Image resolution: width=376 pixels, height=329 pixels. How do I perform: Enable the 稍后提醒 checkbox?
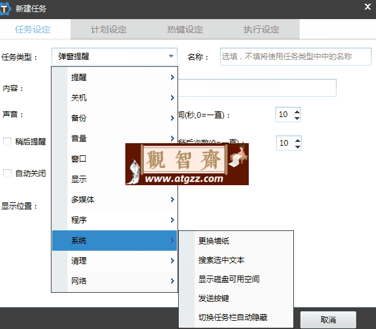pos(7,141)
